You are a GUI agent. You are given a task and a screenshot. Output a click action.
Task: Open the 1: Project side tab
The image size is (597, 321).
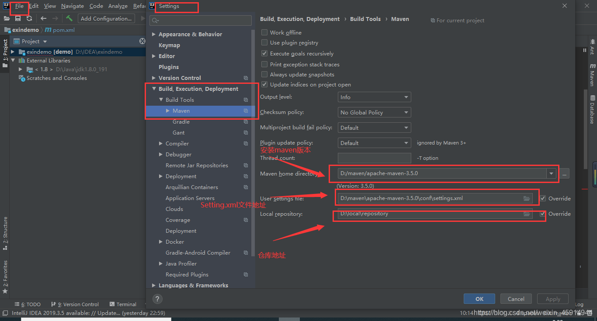point(5,53)
